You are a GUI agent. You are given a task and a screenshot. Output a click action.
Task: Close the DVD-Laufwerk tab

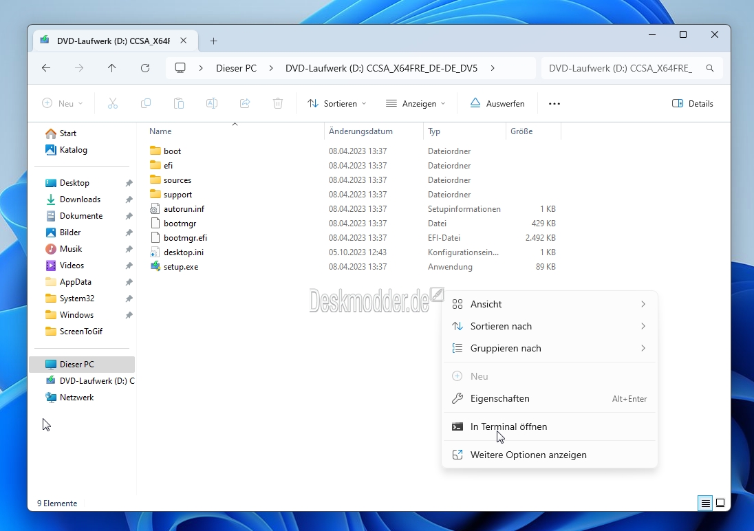[x=183, y=41]
